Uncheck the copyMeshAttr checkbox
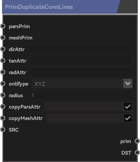Image resolution: width=140 pixels, height=162 pixels. coord(128,118)
